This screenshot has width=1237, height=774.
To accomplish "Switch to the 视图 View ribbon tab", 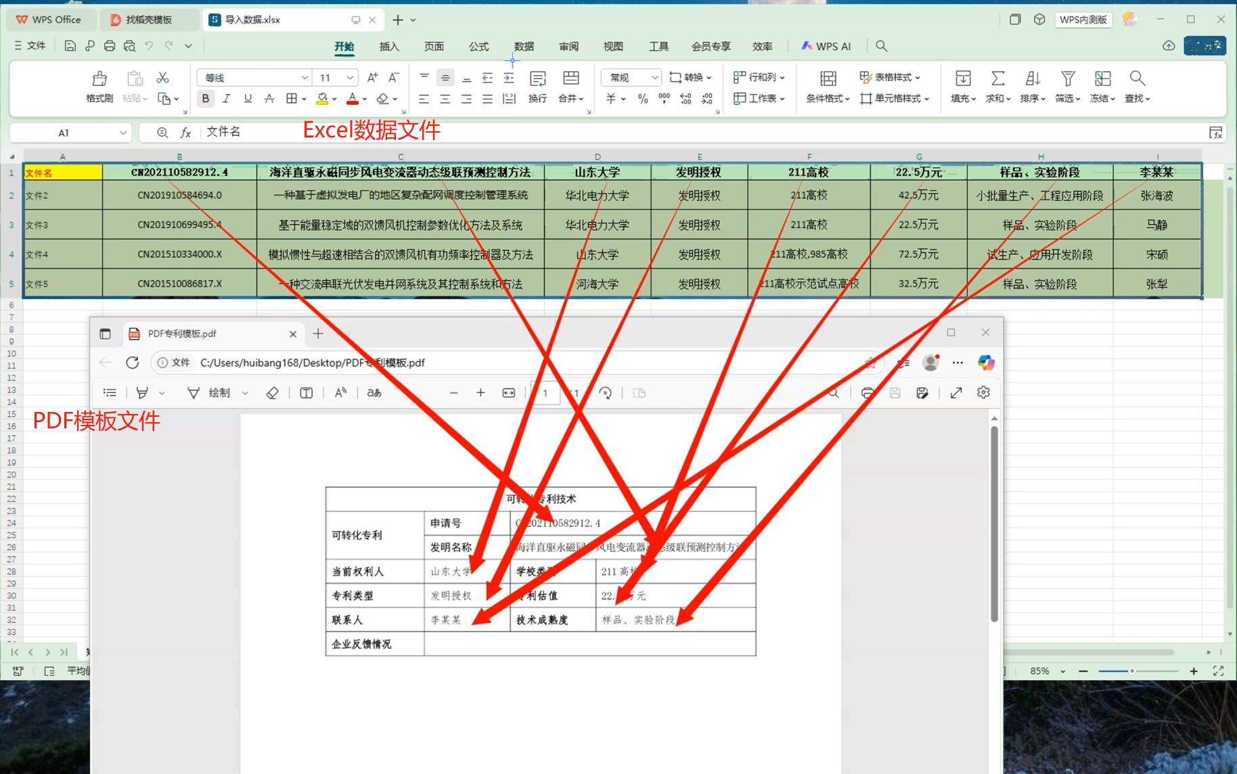I will [613, 47].
